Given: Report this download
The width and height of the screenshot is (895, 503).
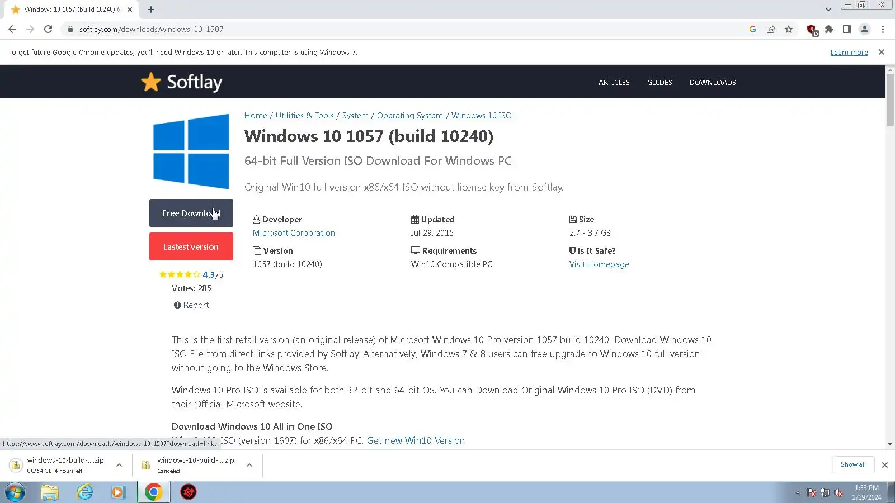Looking at the screenshot, I should [x=191, y=305].
